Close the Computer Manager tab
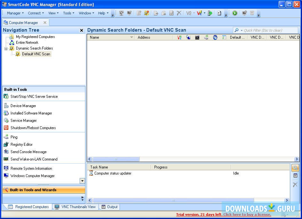The height and width of the screenshot is (219, 302). coord(45,22)
